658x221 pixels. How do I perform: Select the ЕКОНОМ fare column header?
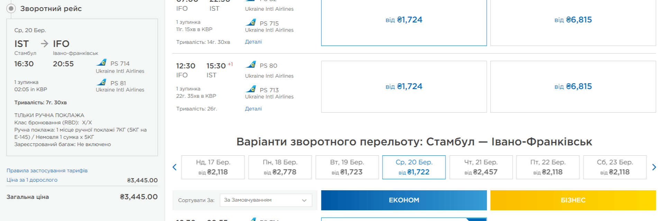(x=404, y=200)
